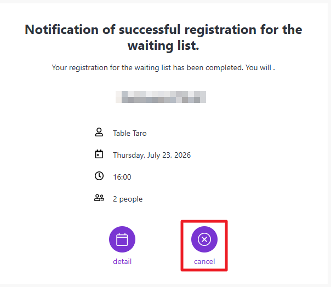Click the person icon beside Table Taro

pos(99,133)
